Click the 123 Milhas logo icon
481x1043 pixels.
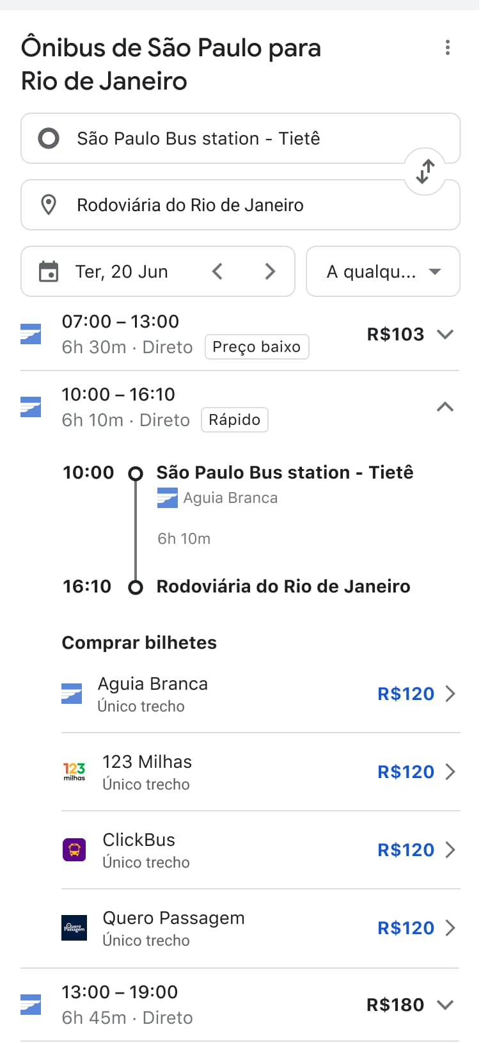click(x=74, y=772)
